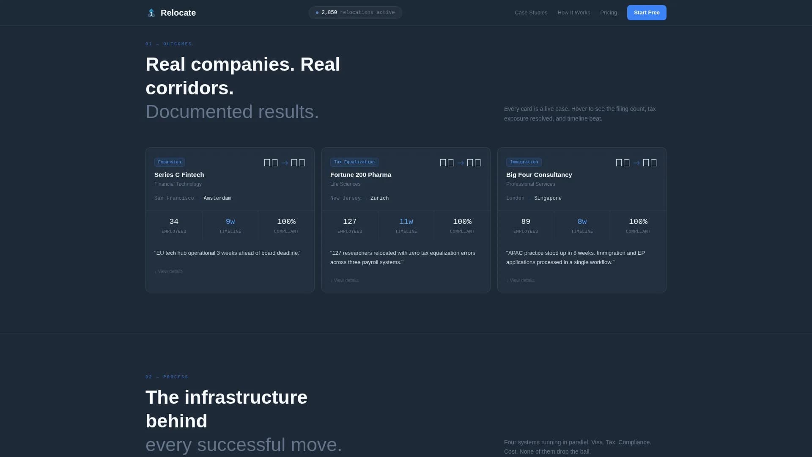
Task: Click the New Jersey origin text
Action: point(346,198)
